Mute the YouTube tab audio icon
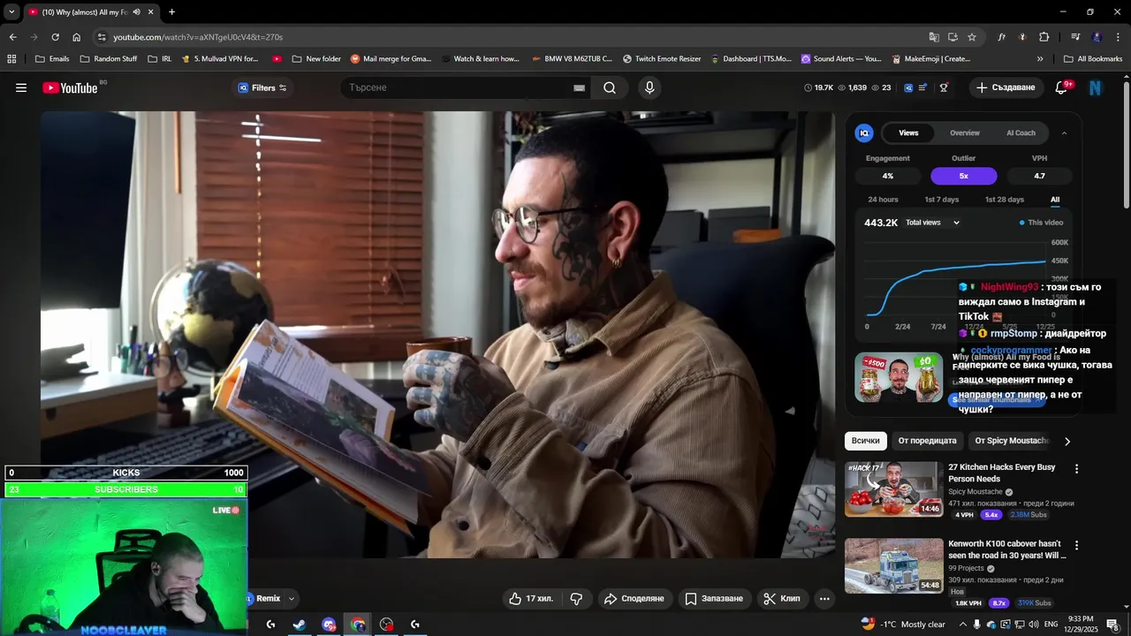The width and height of the screenshot is (1131, 636). tap(137, 12)
